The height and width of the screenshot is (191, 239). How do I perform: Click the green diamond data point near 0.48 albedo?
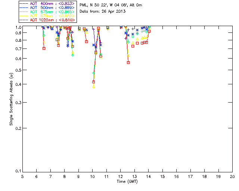coord(94,73)
